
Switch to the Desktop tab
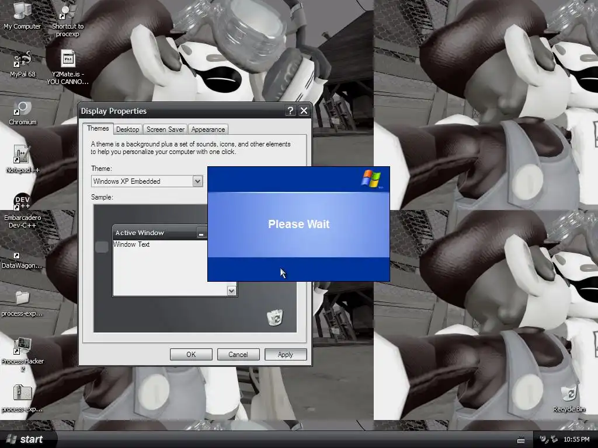127,129
